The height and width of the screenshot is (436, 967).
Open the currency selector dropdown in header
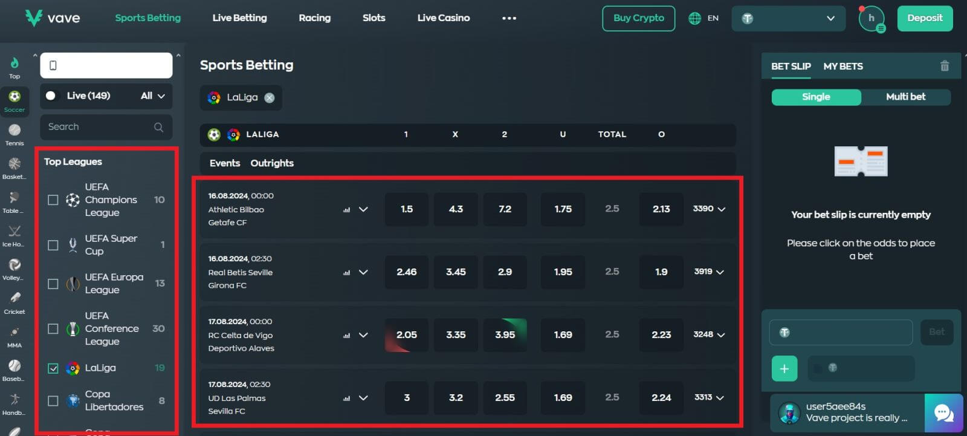coord(789,19)
